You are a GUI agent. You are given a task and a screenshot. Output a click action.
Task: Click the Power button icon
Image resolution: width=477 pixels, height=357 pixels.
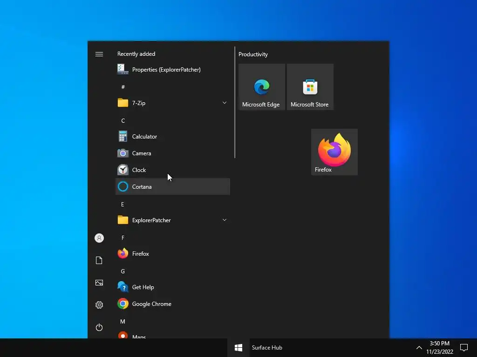(x=99, y=327)
